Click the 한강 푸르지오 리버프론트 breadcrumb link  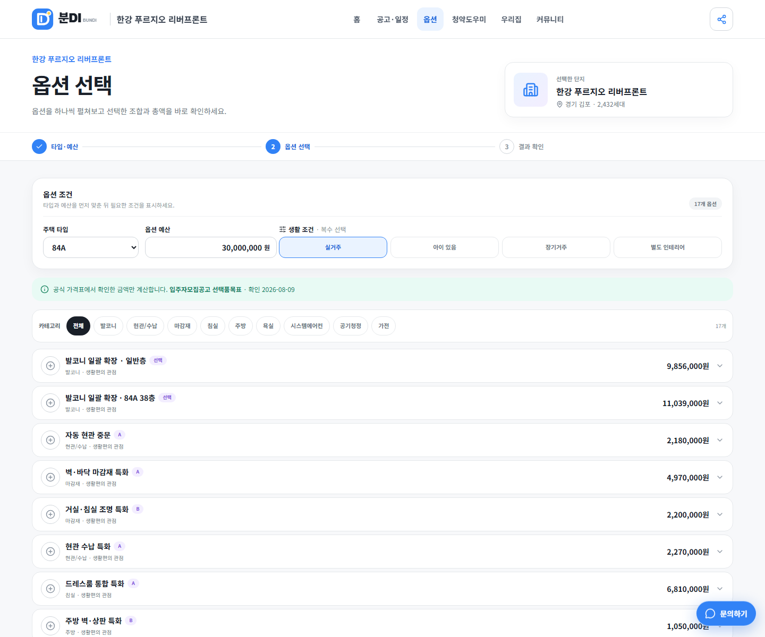tap(72, 59)
